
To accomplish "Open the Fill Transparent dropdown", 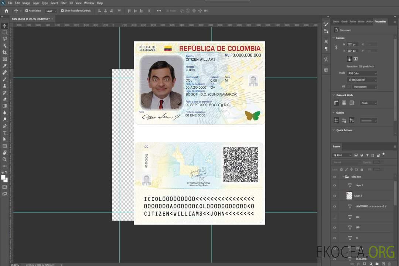I will click(x=364, y=87).
